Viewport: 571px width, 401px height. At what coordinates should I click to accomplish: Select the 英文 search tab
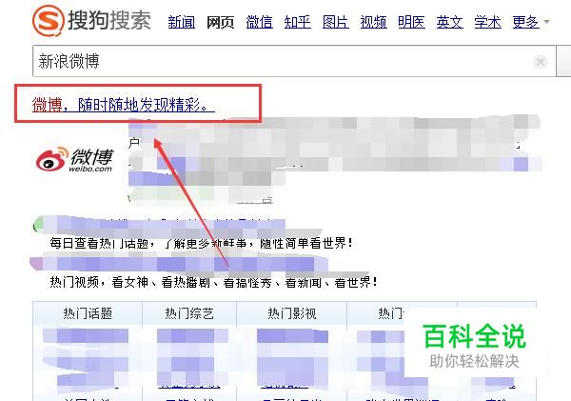(x=449, y=23)
